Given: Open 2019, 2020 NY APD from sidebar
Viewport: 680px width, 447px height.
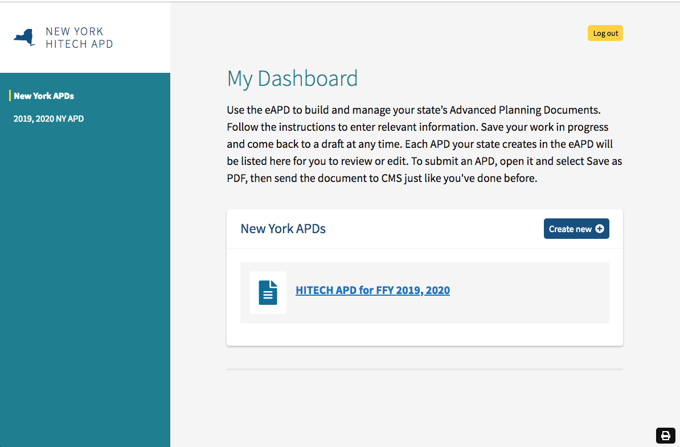Looking at the screenshot, I should 48,118.
